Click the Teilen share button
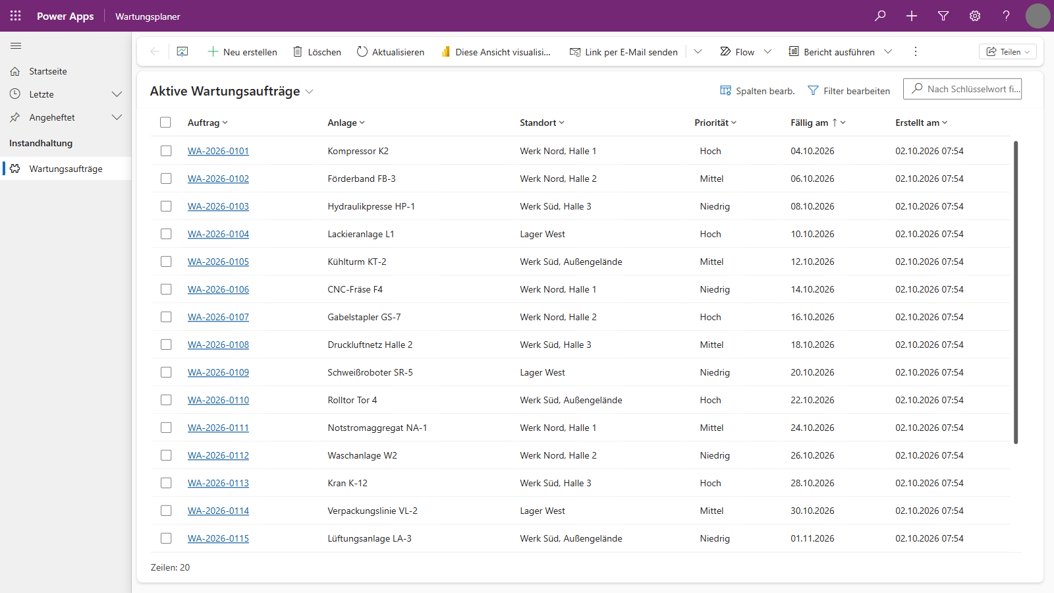 pyautogui.click(x=1008, y=51)
